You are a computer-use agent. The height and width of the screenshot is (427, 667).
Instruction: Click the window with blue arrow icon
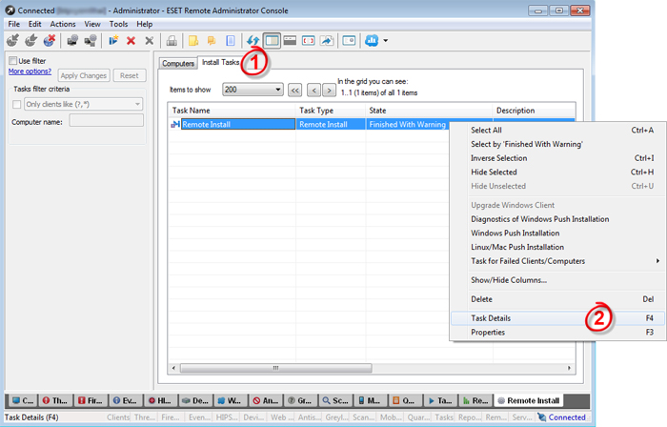(327, 41)
